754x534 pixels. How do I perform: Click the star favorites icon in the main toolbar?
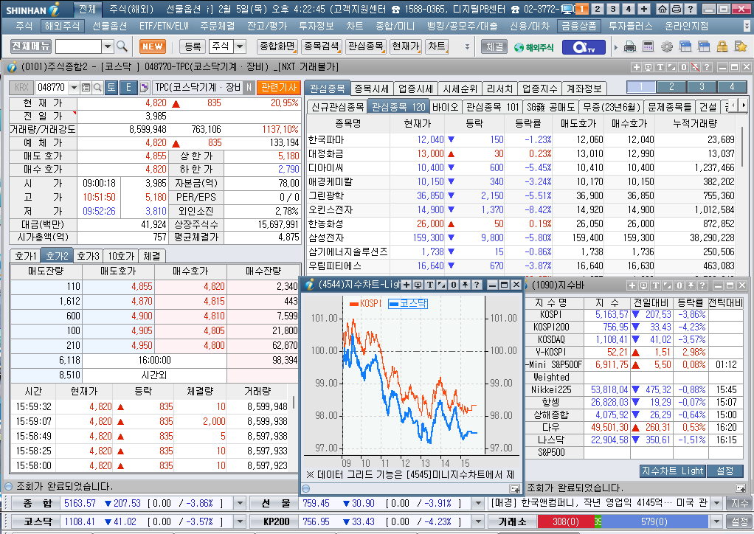point(740,46)
